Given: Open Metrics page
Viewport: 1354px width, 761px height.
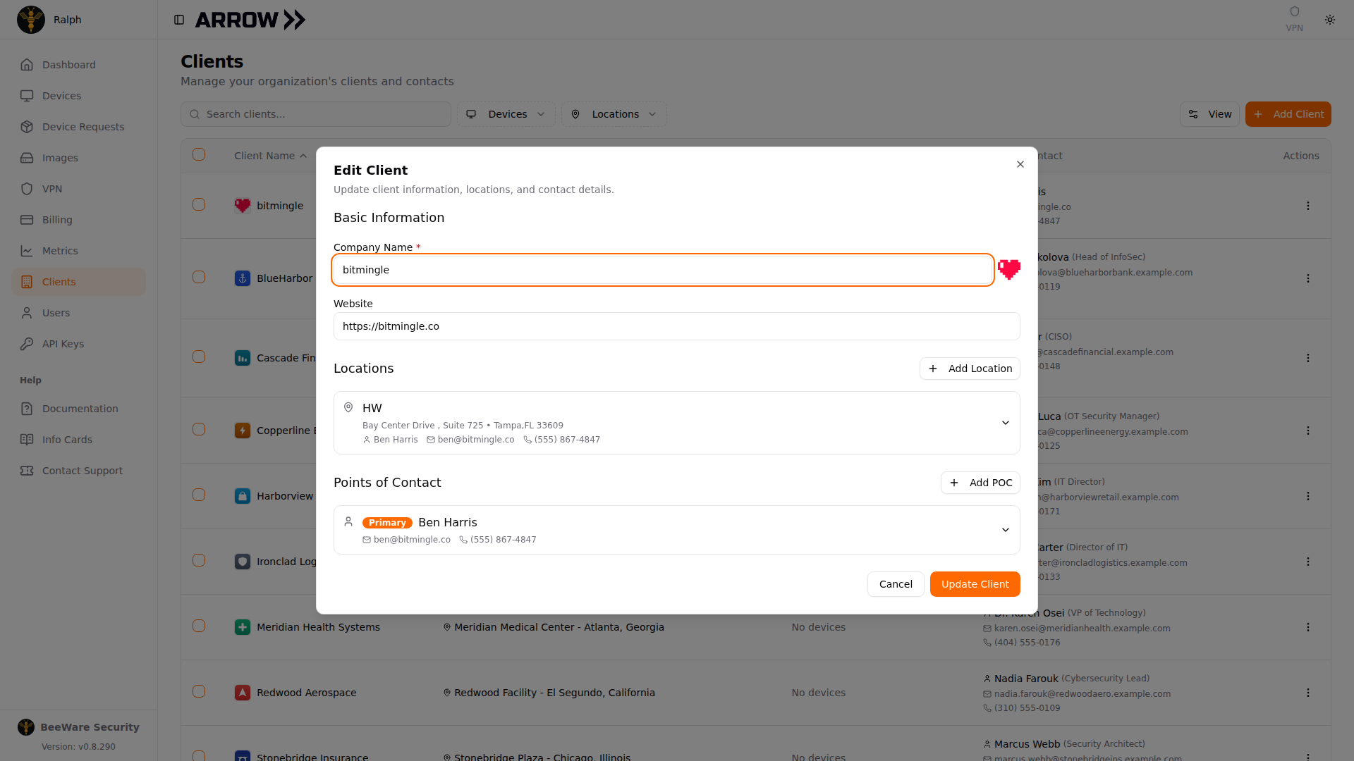Looking at the screenshot, I should (x=78, y=251).
